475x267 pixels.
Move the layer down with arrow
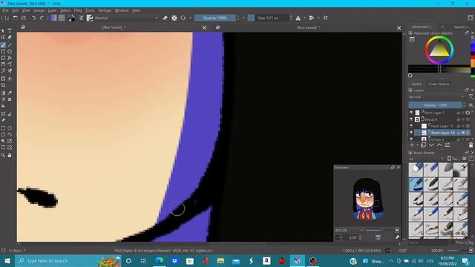point(431,145)
